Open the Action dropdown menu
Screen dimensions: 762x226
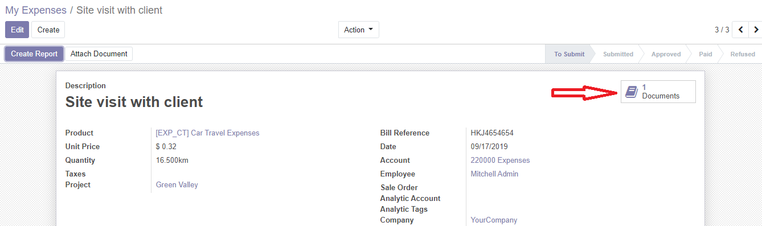359,30
